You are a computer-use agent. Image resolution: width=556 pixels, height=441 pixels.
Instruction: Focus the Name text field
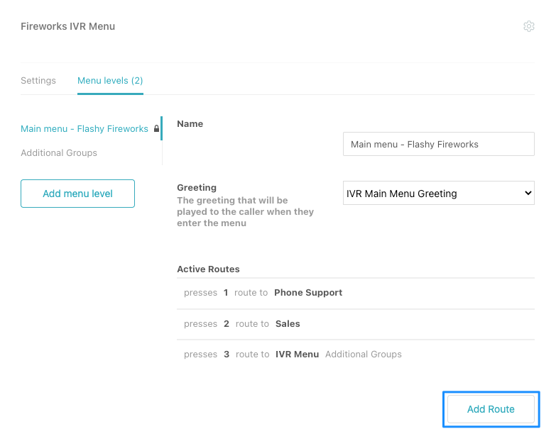point(438,144)
